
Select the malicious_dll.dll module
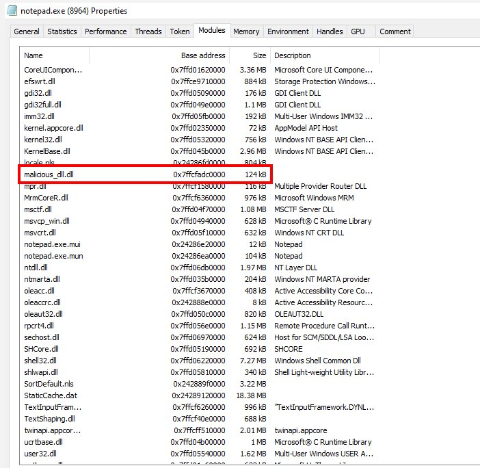click(x=199, y=174)
